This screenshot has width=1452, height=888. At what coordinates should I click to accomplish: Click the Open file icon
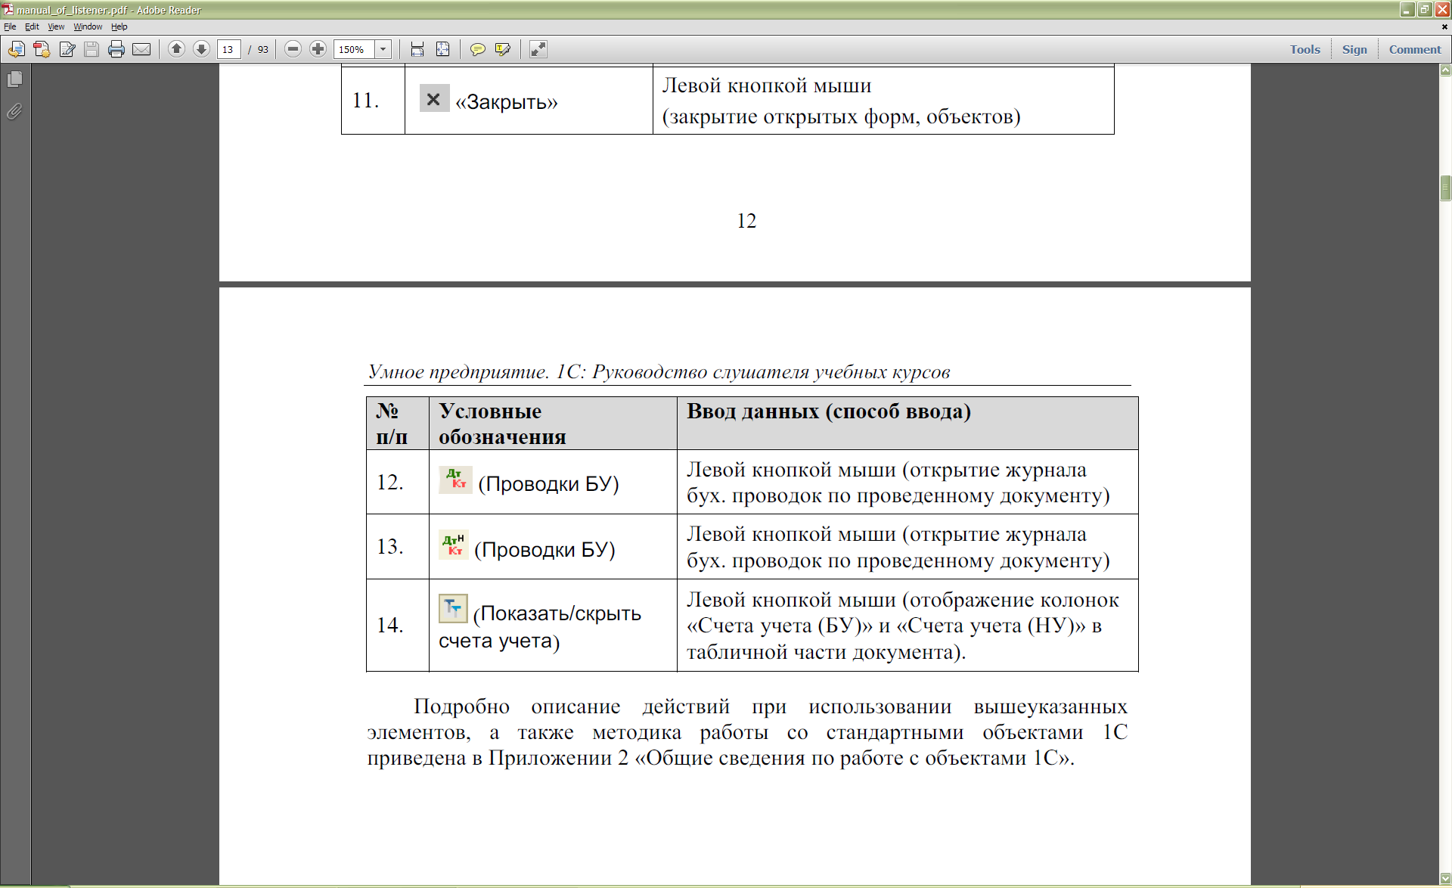[x=17, y=49]
